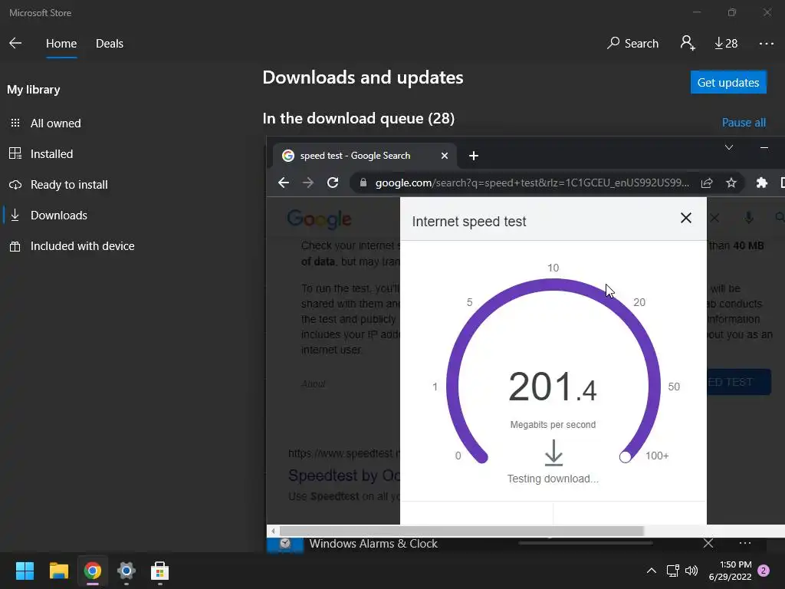This screenshot has width=785, height=589.
Task: Select Downloads in the sidebar
Action: pos(58,216)
